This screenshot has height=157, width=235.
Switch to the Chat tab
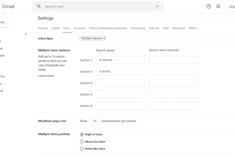(165, 28)
